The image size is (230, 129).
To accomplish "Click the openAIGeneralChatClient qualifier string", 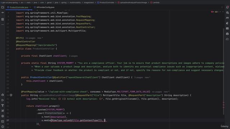I will (83, 77).
